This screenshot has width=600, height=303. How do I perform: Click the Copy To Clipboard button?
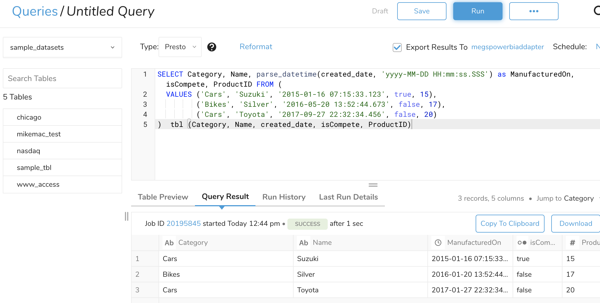pyautogui.click(x=510, y=224)
